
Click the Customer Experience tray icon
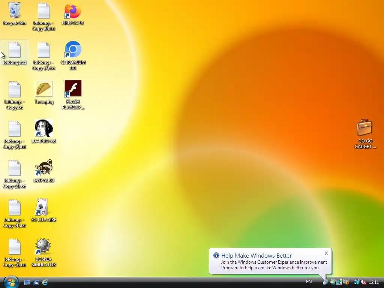[x=325, y=282]
